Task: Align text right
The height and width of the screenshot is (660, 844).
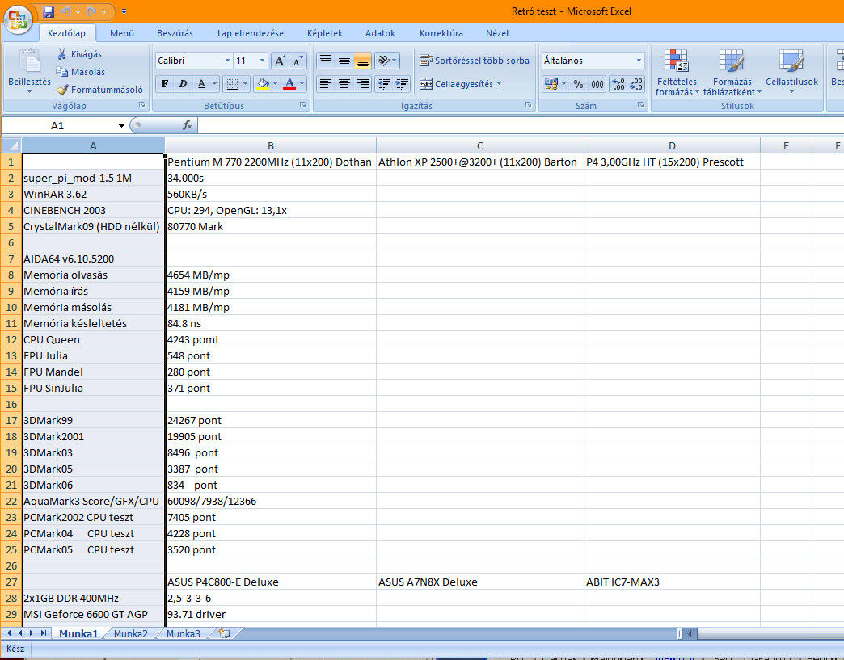Action: (x=363, y=84)
